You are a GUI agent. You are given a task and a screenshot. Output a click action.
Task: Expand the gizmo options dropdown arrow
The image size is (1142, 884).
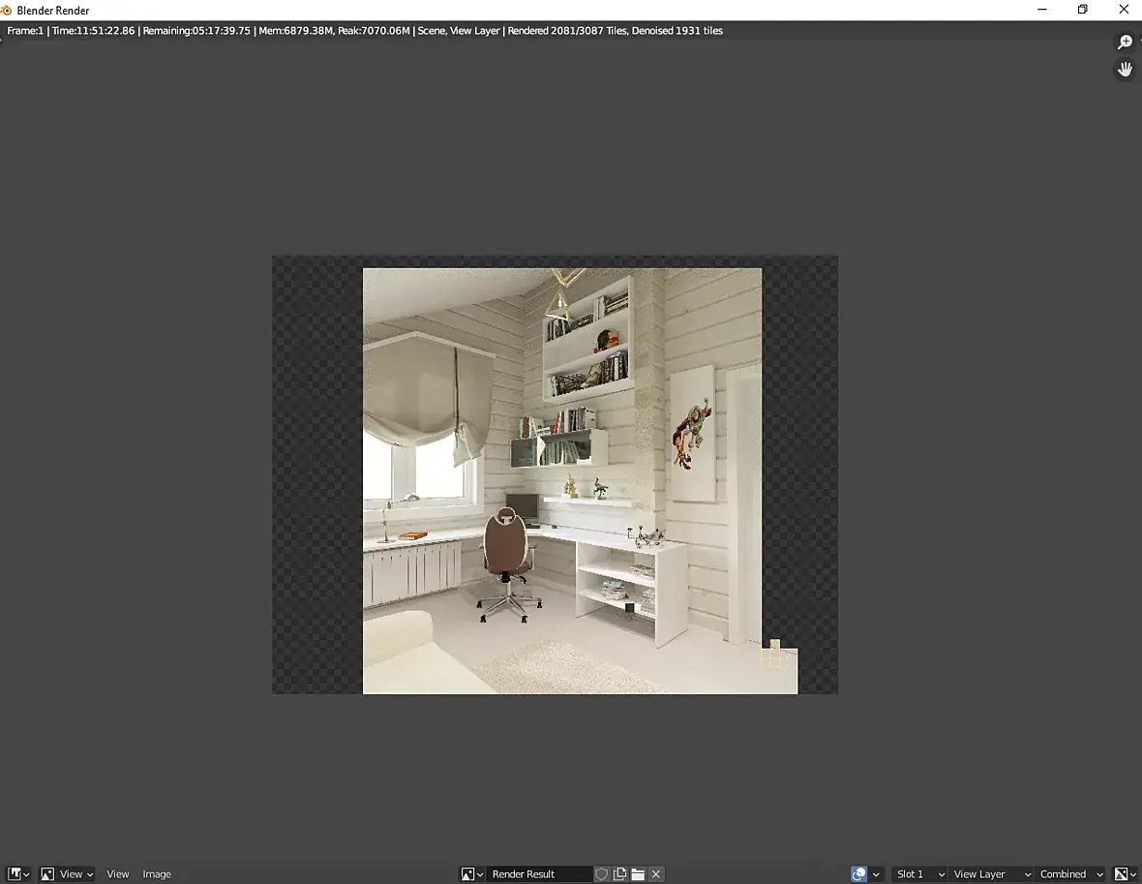click(x=876, y=874)
